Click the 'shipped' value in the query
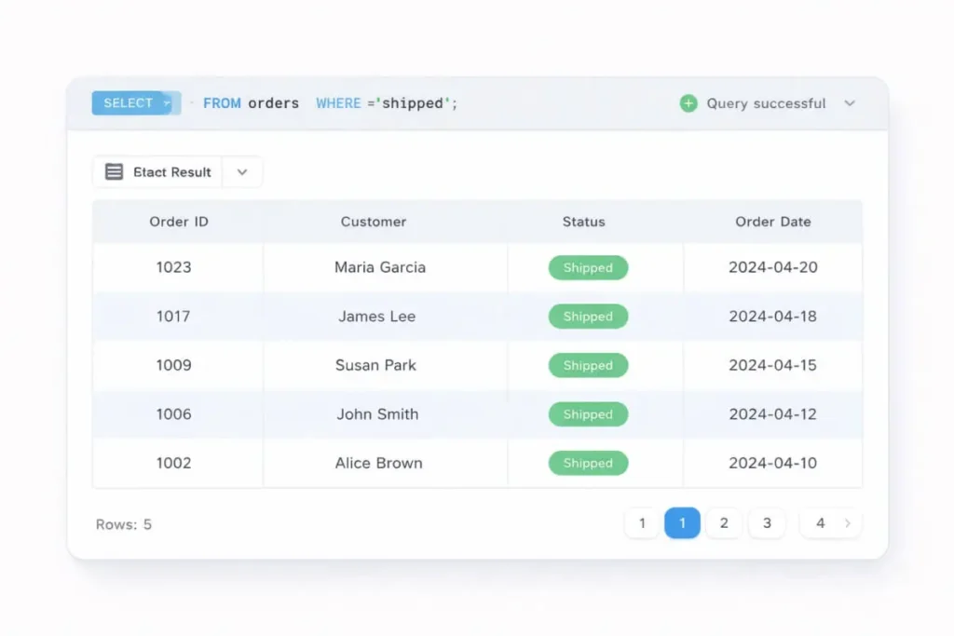 [x=412, y=103]
